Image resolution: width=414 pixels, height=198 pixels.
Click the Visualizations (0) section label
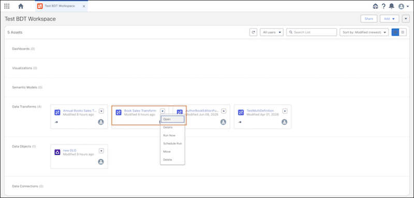[25, 68]
